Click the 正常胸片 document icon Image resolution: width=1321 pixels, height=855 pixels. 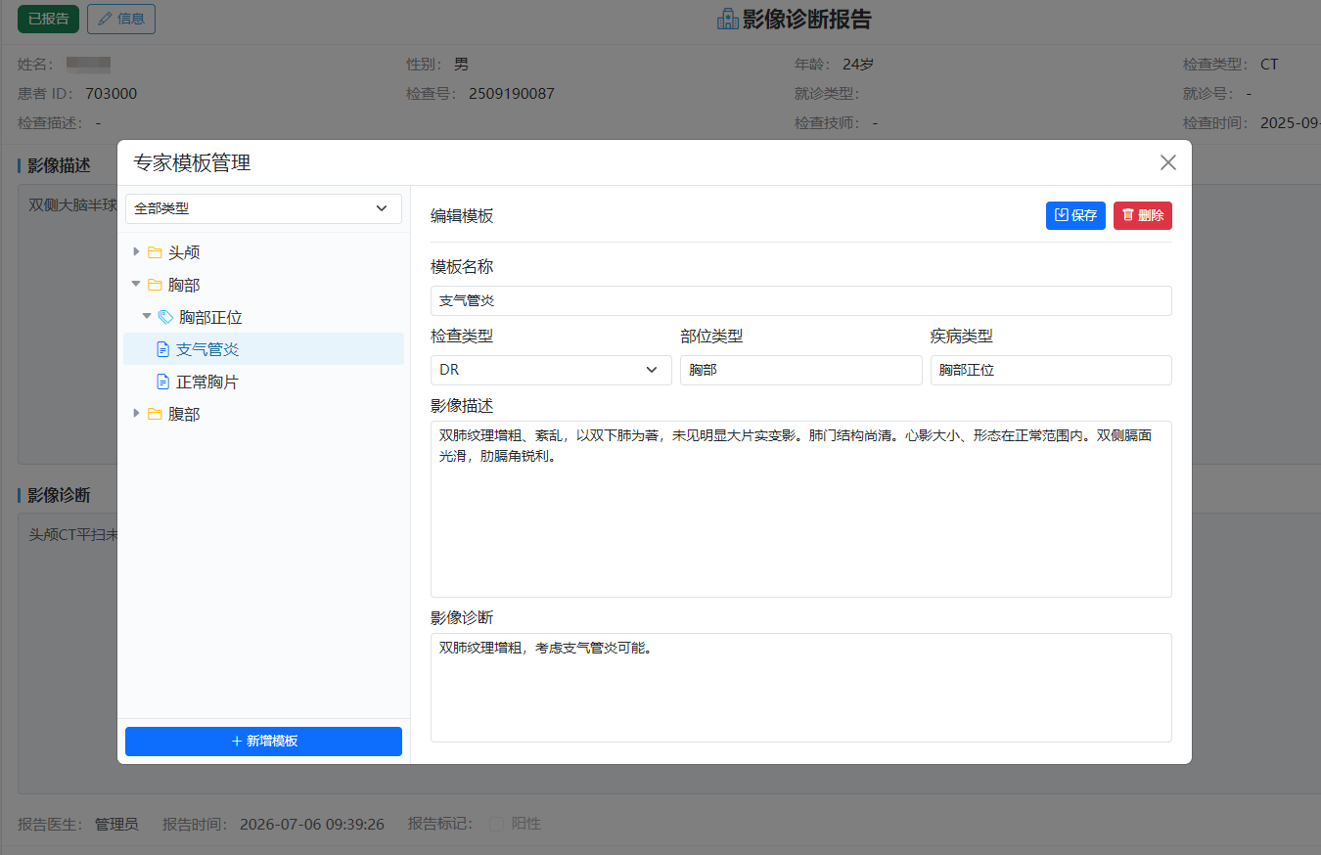tap(163, 382)
